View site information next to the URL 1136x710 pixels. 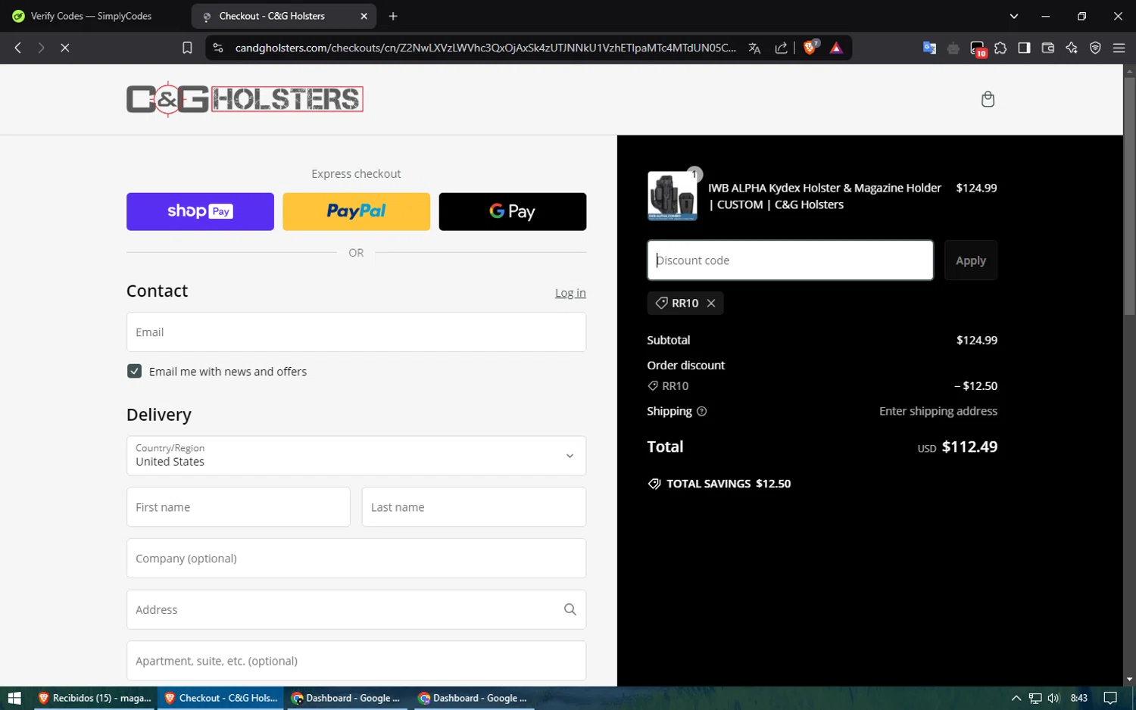(x=218, y=48)
